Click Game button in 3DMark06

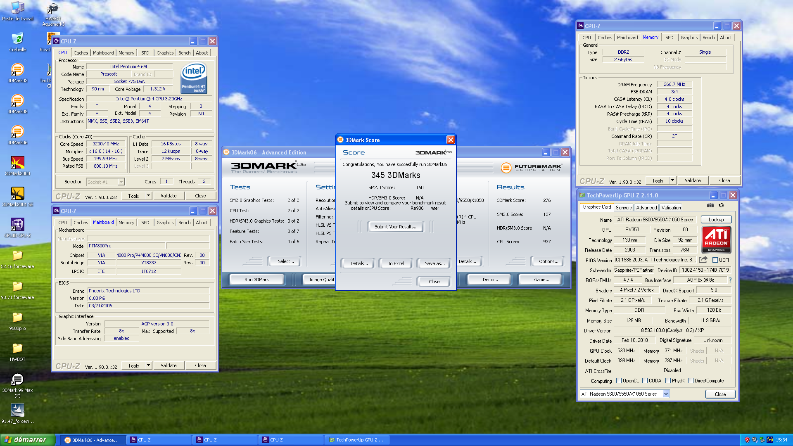coord(541,280)
